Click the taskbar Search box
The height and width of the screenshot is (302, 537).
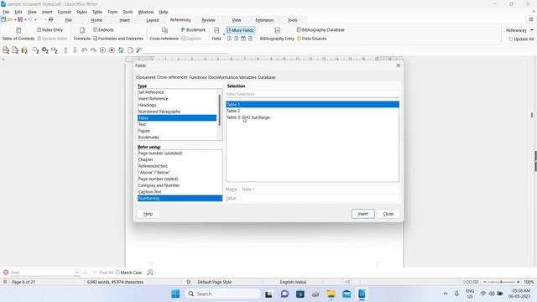point(222,294)
